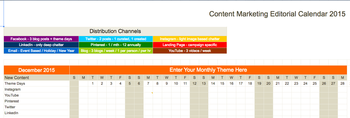
Task: Click the orange comment marker in YouTube row
Action: (152, 93)
